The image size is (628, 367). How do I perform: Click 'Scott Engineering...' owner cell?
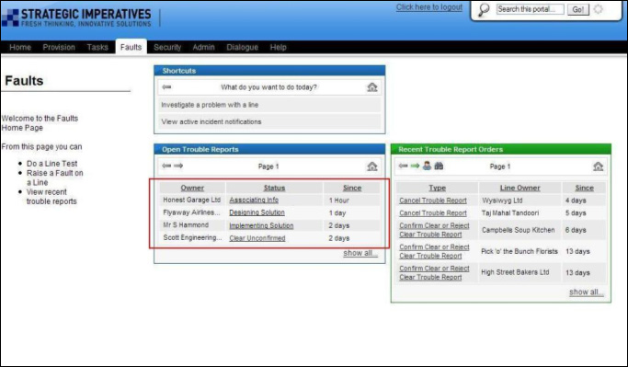(x=192, y=237)
